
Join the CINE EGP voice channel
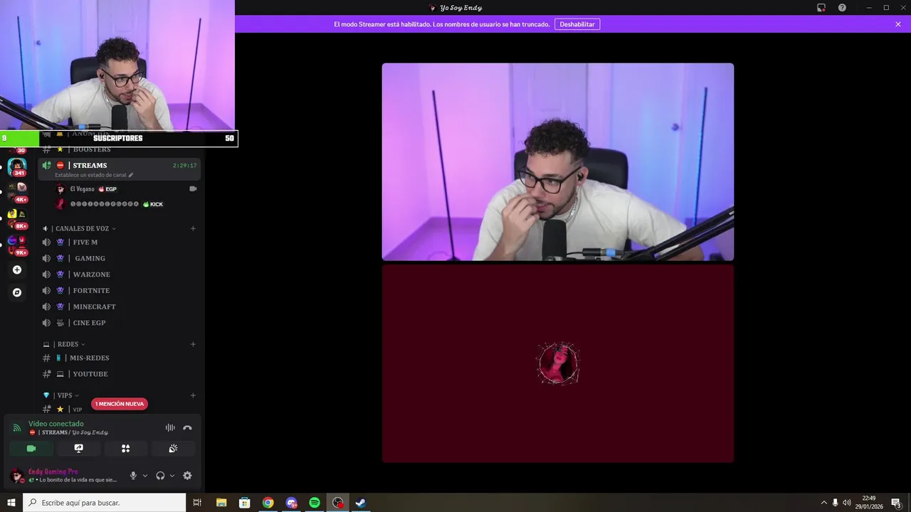pos(120,323)
